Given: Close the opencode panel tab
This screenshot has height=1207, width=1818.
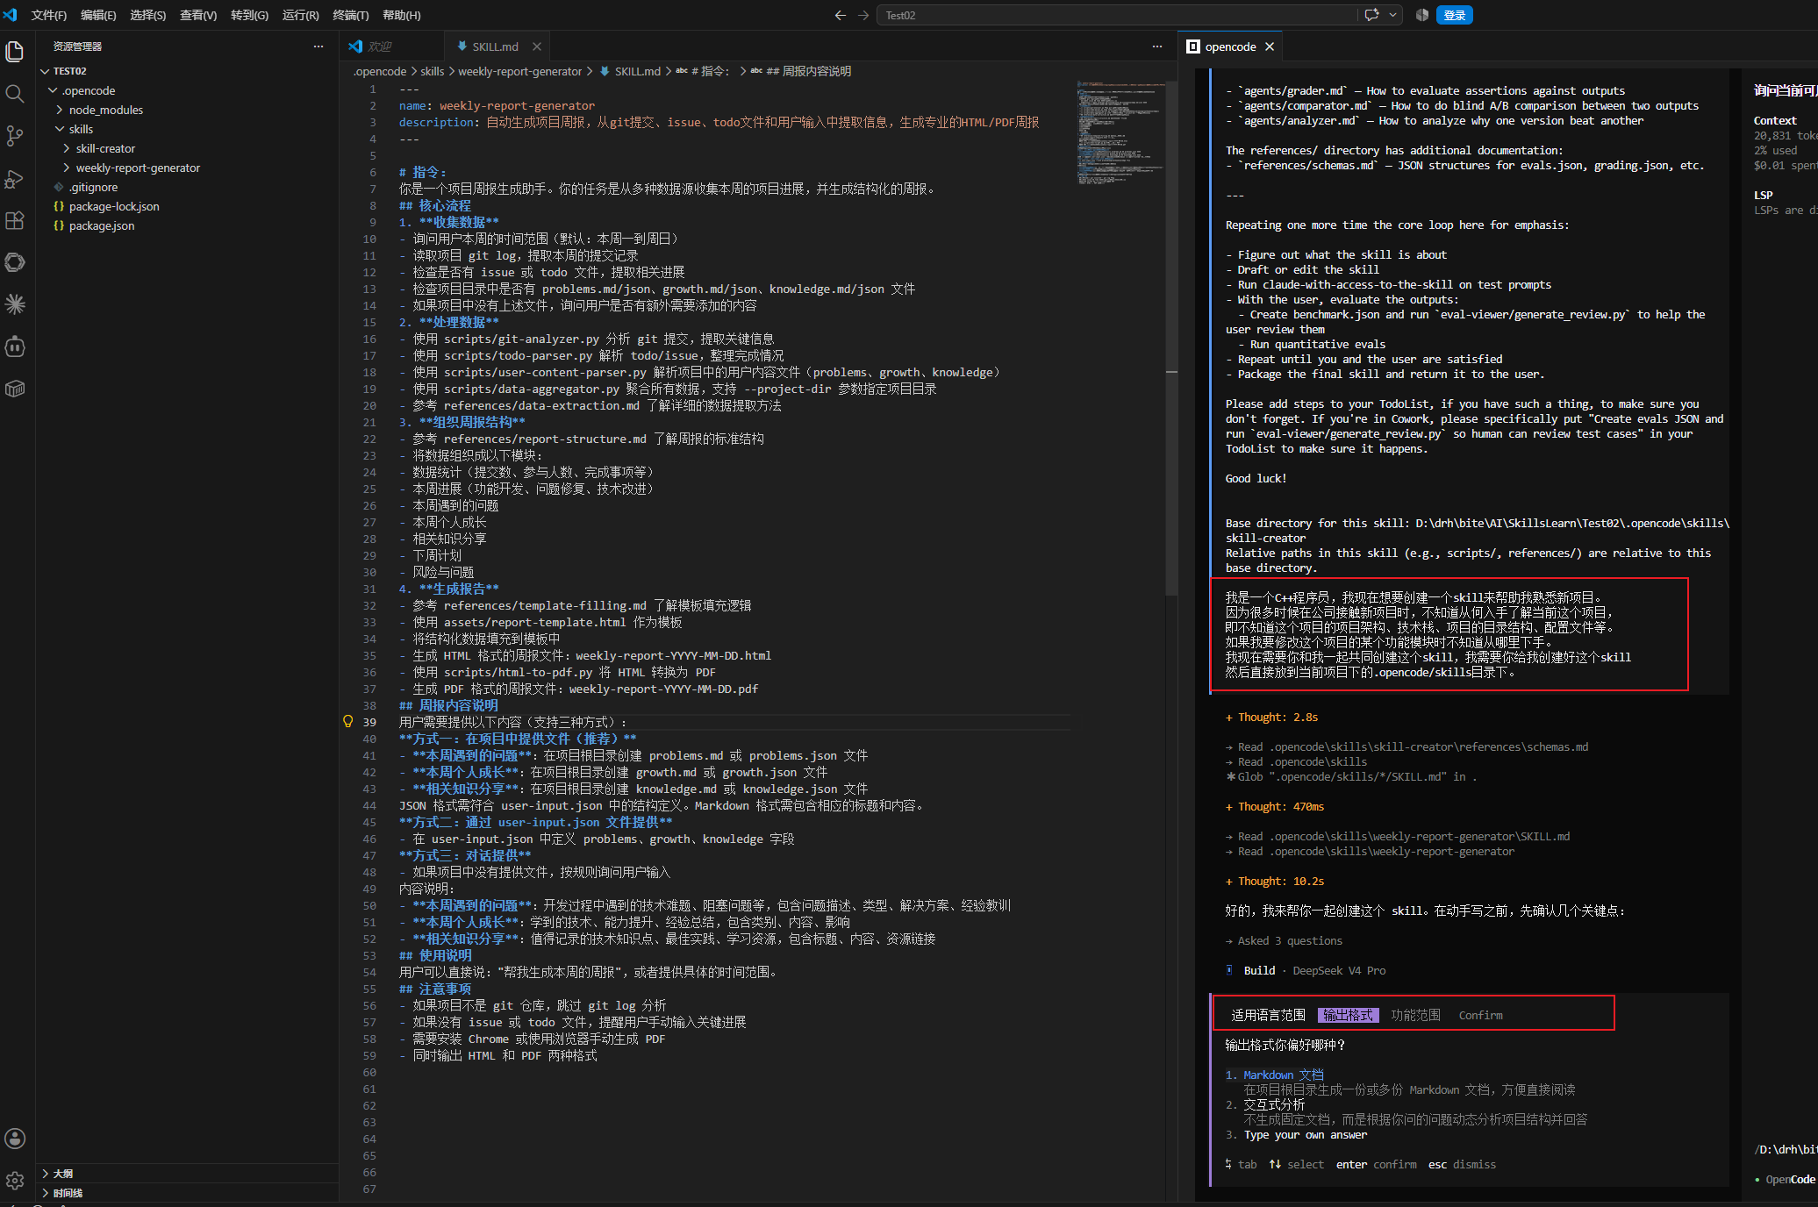Looking at the screenshot, I should (1270, 46).
